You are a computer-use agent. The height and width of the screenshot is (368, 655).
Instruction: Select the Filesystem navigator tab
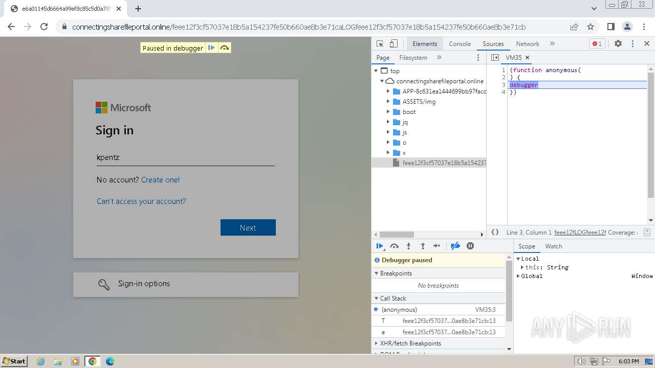click(x=413, y=58)
